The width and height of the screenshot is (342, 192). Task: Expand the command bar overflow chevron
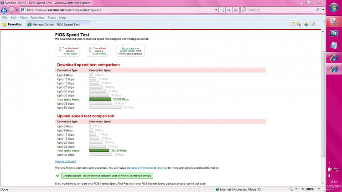pyautogui.click(x=323, y=22)
